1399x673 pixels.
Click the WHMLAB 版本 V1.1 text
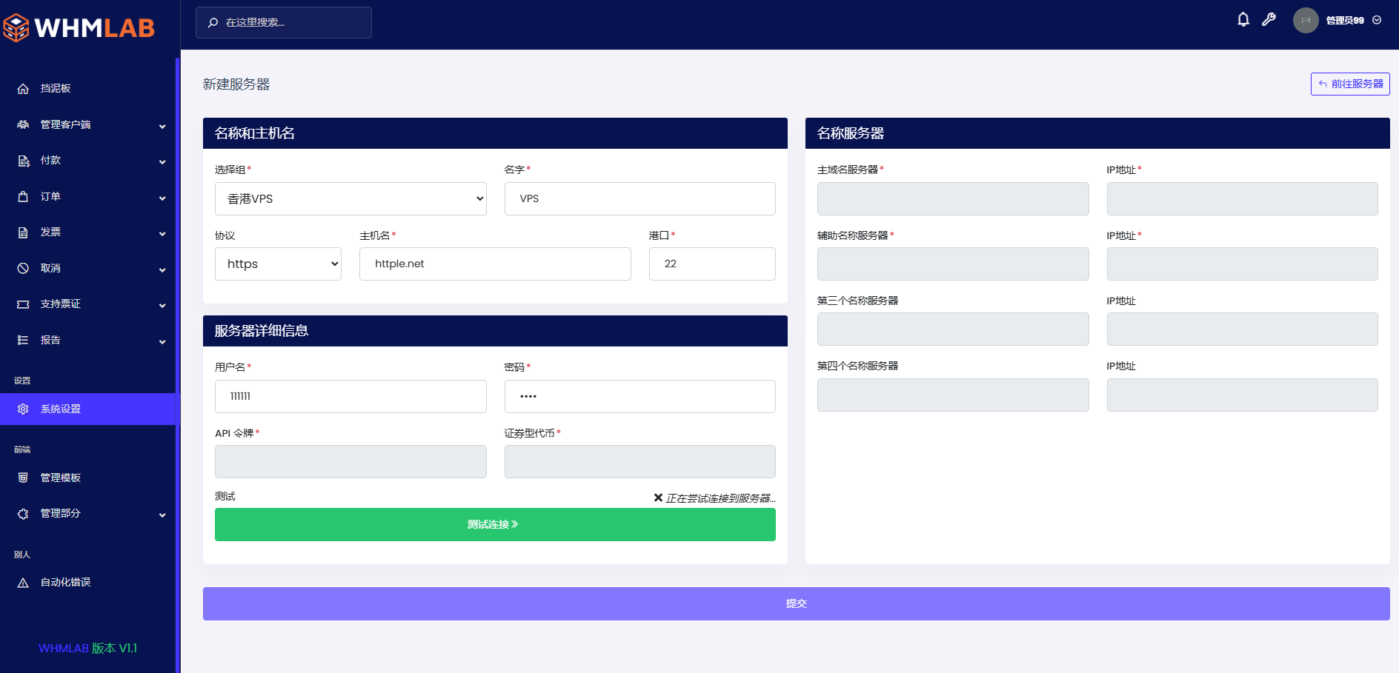click(x=87, y=648)
